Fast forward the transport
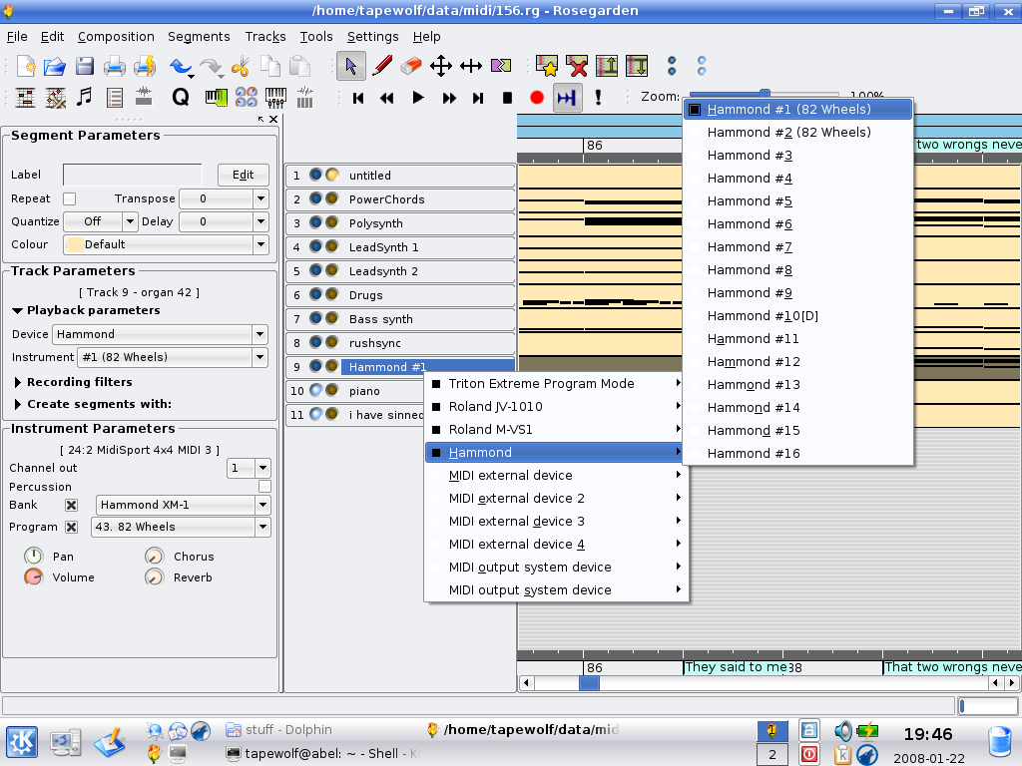 pyautogui.click(x=449, y=98)
